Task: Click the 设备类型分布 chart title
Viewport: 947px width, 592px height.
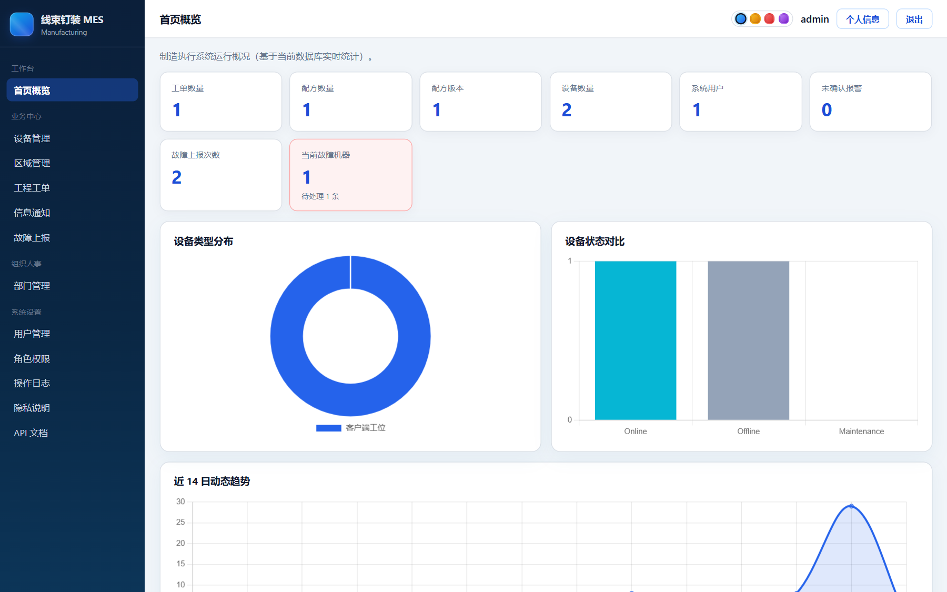Action: click(204, 242)
